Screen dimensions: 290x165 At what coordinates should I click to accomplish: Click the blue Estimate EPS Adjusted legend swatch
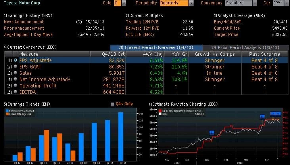pyautogui.click(x=8, y=111)
